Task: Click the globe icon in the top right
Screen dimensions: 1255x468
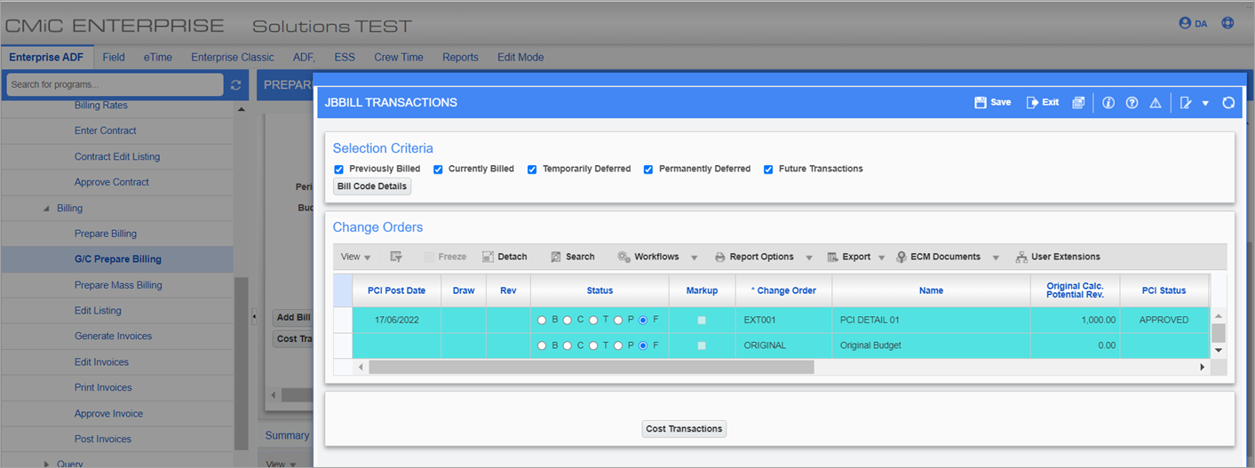Action: point(1228,23)
